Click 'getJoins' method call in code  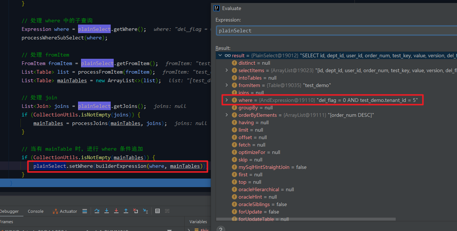126,106
